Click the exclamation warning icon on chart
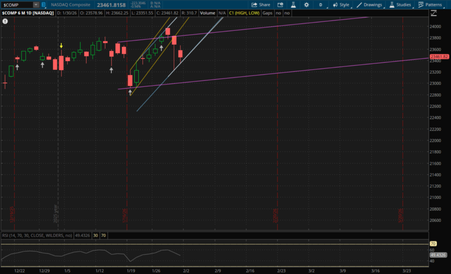This screenshot has height=274, width=451. [5, 21]
